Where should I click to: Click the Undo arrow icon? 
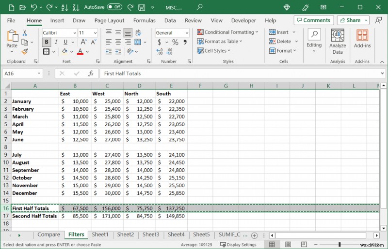click(34, 7)
